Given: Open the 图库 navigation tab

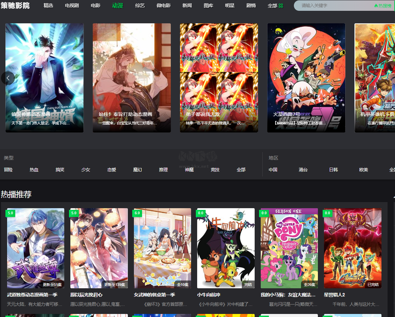Looking at the screenshot, I should pos(209,5).
